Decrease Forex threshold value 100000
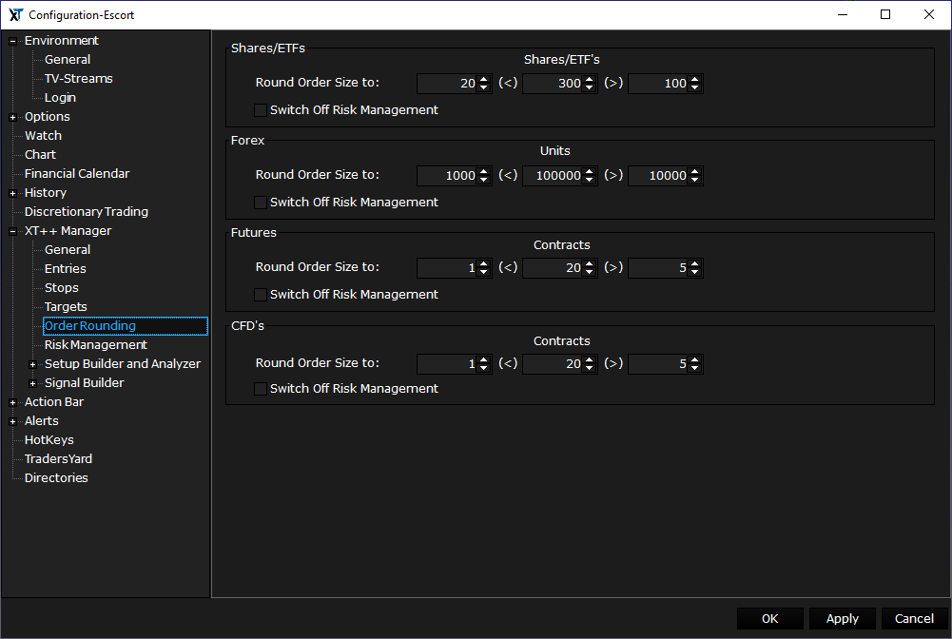This screenshot has width=952, height=639. tap(589, 180)
